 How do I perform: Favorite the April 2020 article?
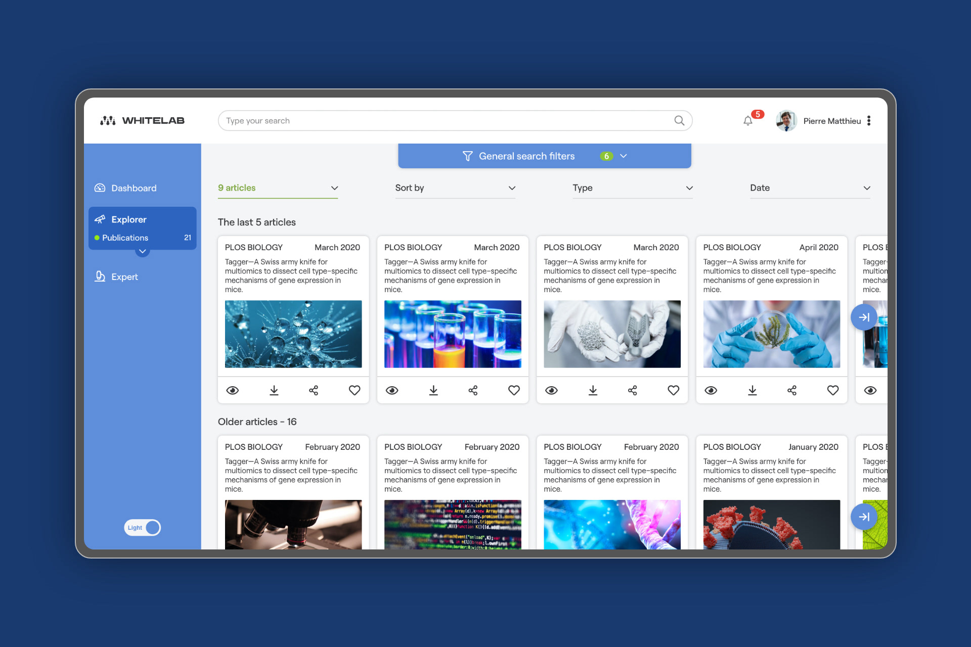[833, 390]
